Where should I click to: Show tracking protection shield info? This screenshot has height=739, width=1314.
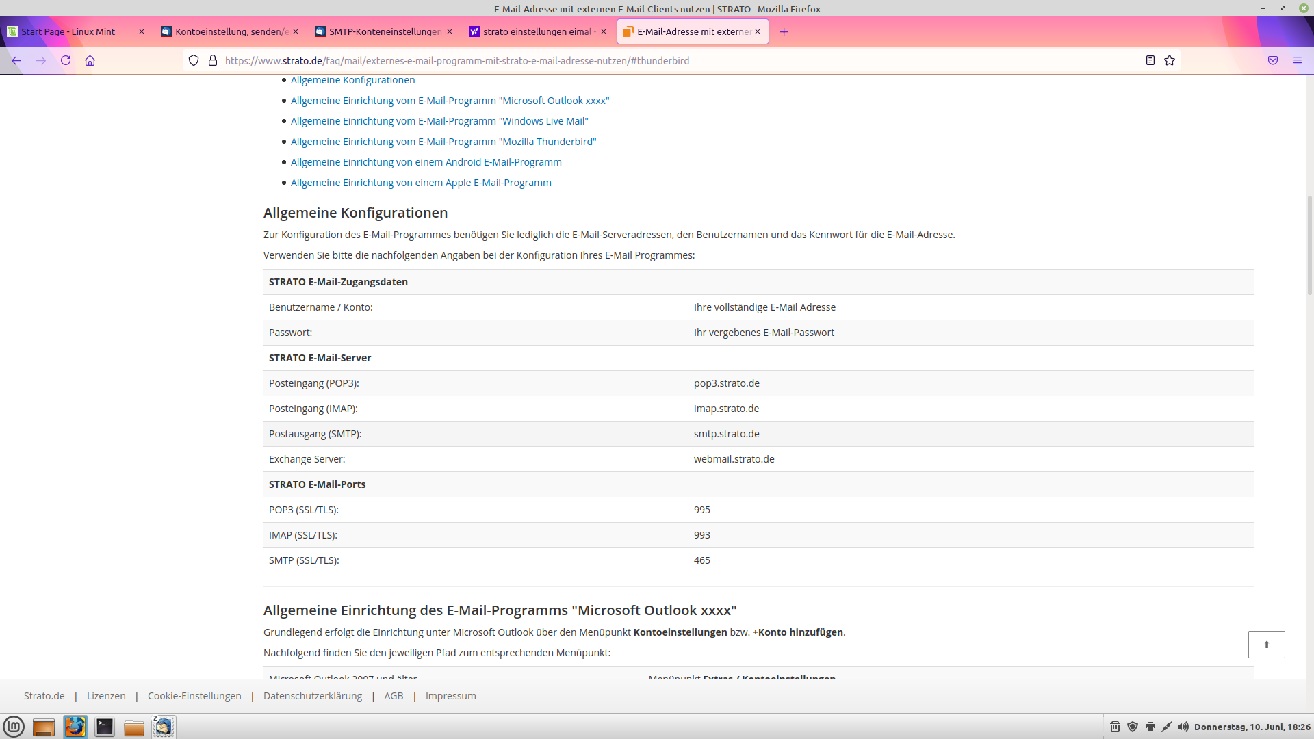click(x=194, y=60)
